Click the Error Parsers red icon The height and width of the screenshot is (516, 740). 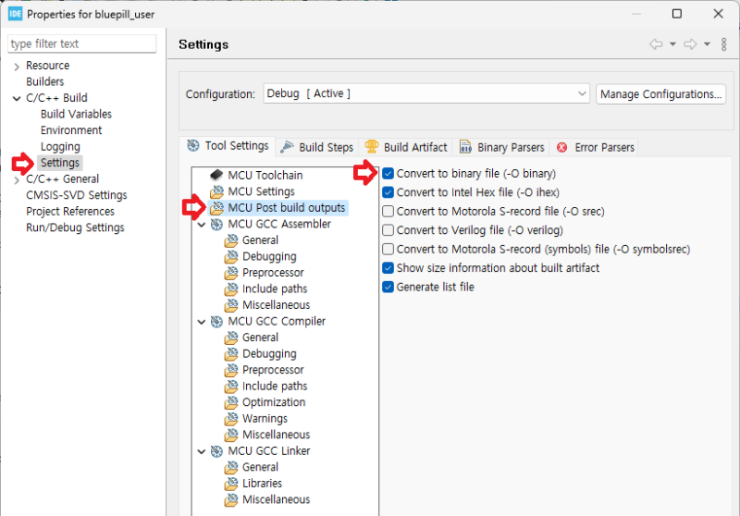pos(561,147)
